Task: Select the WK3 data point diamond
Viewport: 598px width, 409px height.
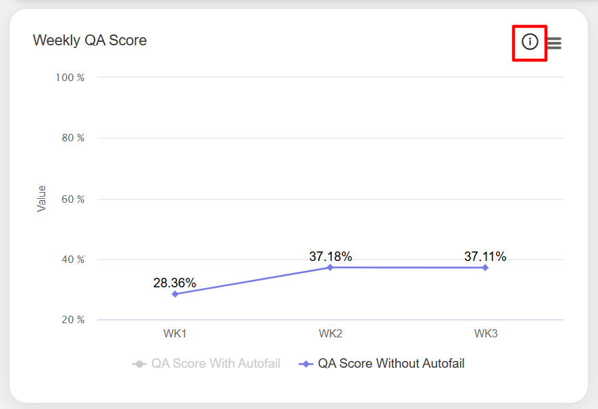Action: pos(485,268)
